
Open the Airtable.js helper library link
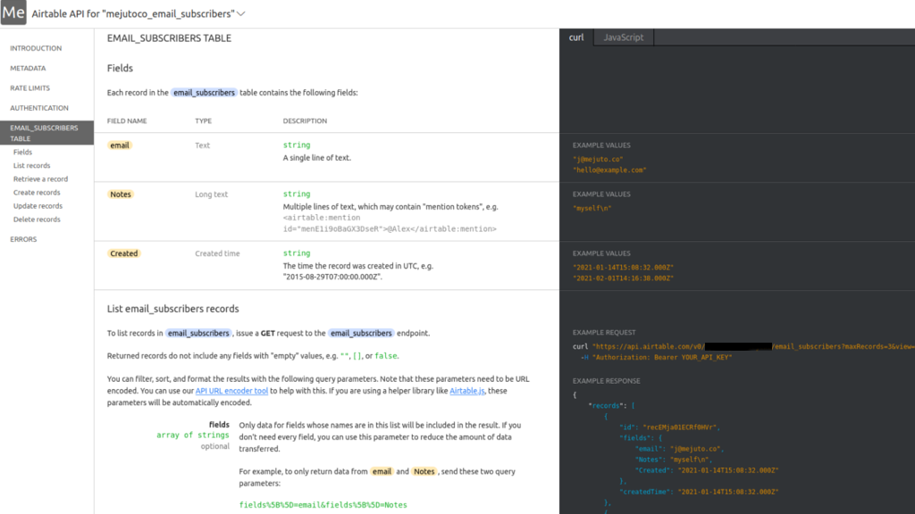466,391
